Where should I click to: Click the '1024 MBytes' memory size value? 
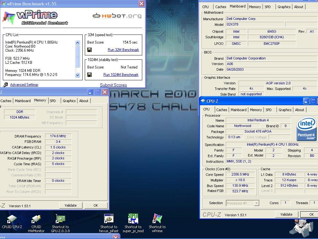[x=20, y=117]
